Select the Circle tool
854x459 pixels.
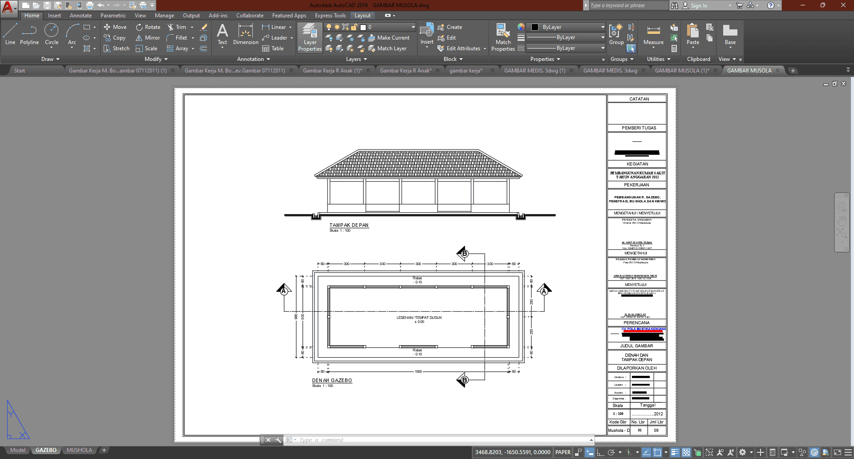click(52, 34)
